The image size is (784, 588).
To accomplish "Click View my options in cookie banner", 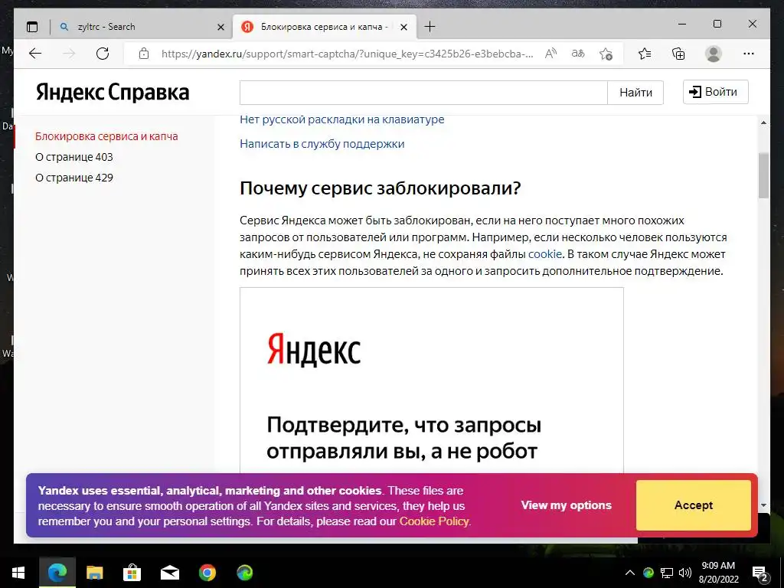I will point(566,505).
